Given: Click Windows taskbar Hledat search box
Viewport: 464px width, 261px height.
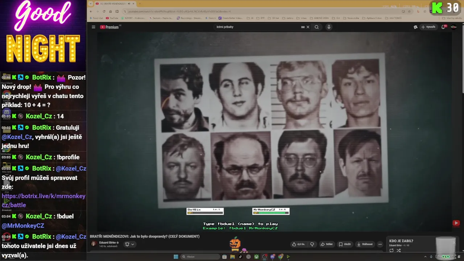Looking at the screenshot, I should [200, 257].
